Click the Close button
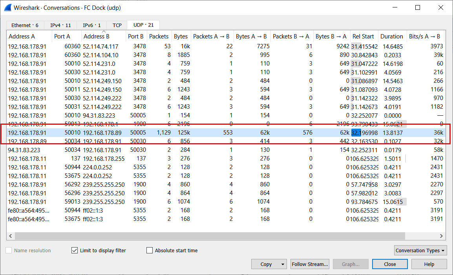 coord(390,264)
